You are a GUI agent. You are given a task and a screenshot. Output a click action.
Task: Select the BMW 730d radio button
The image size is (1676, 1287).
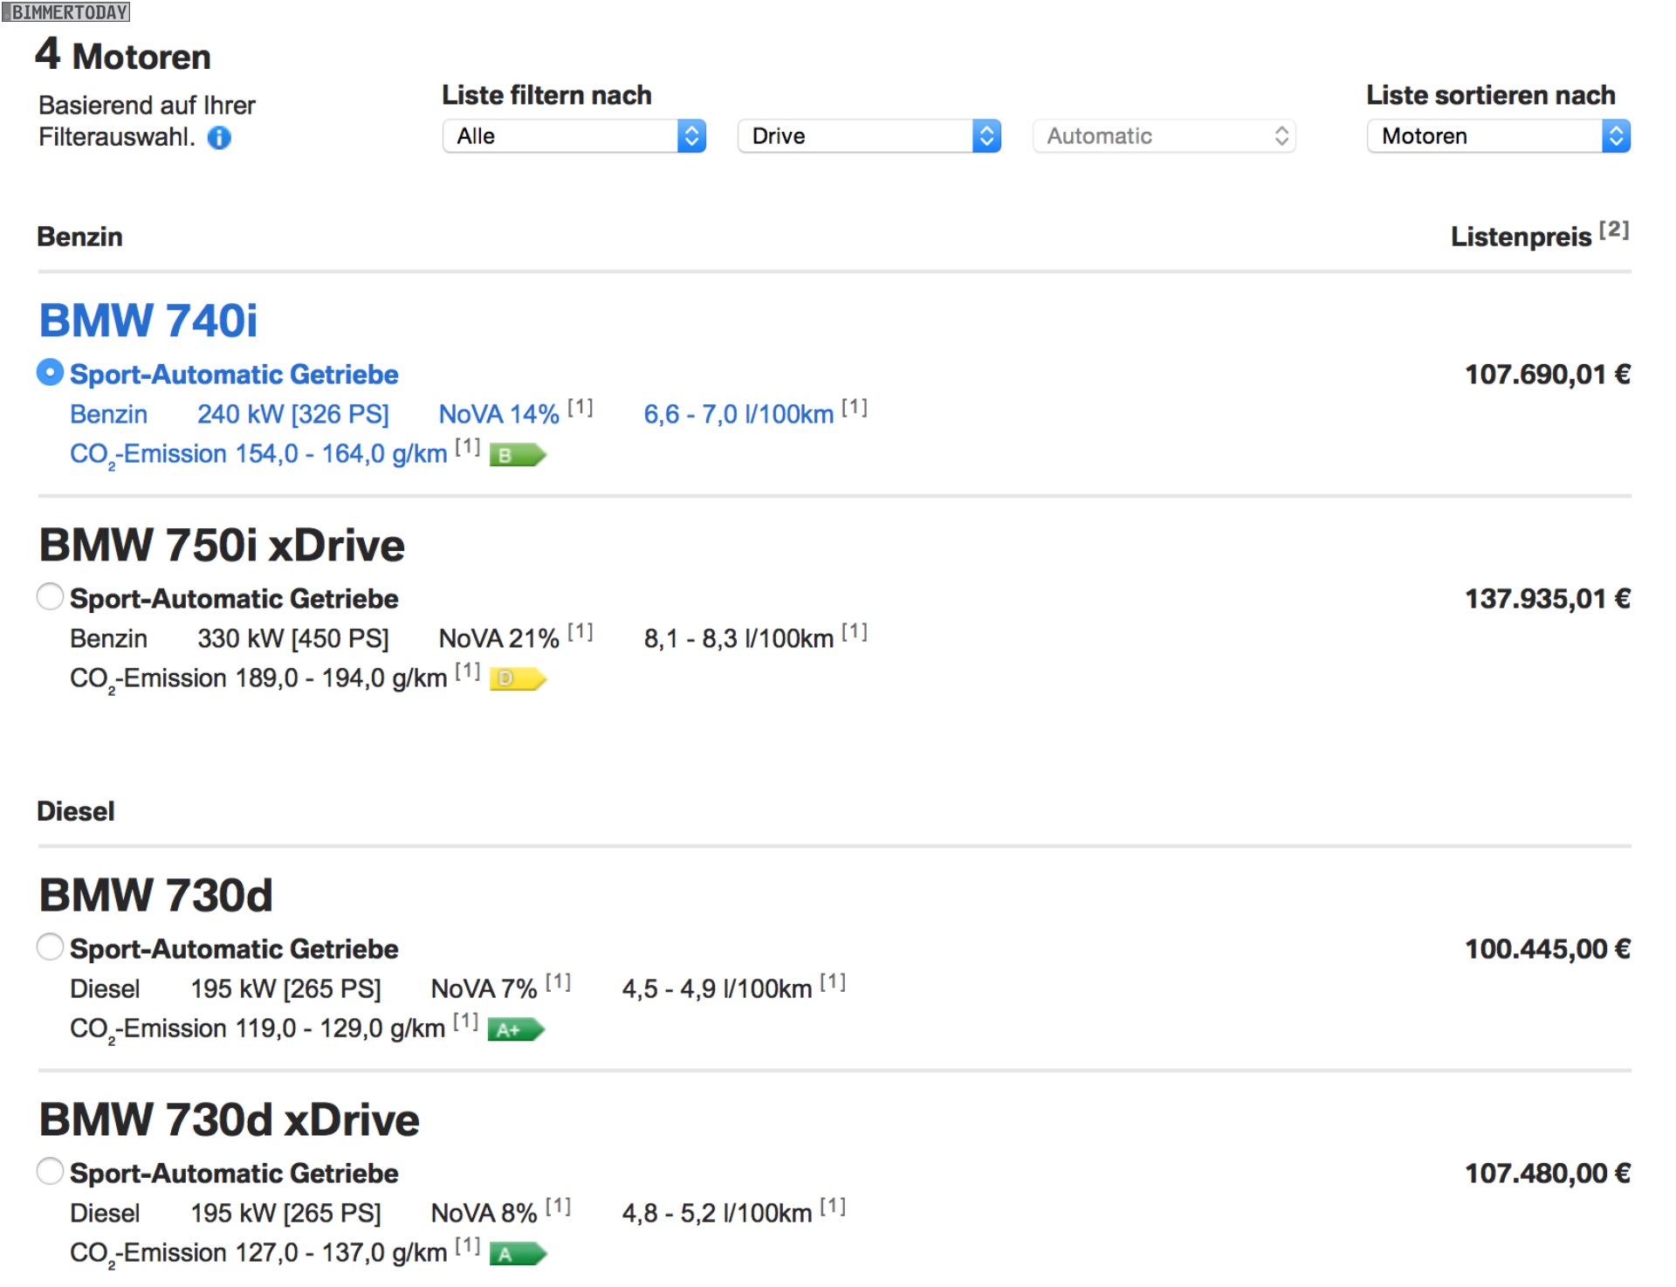click(51, 946)
